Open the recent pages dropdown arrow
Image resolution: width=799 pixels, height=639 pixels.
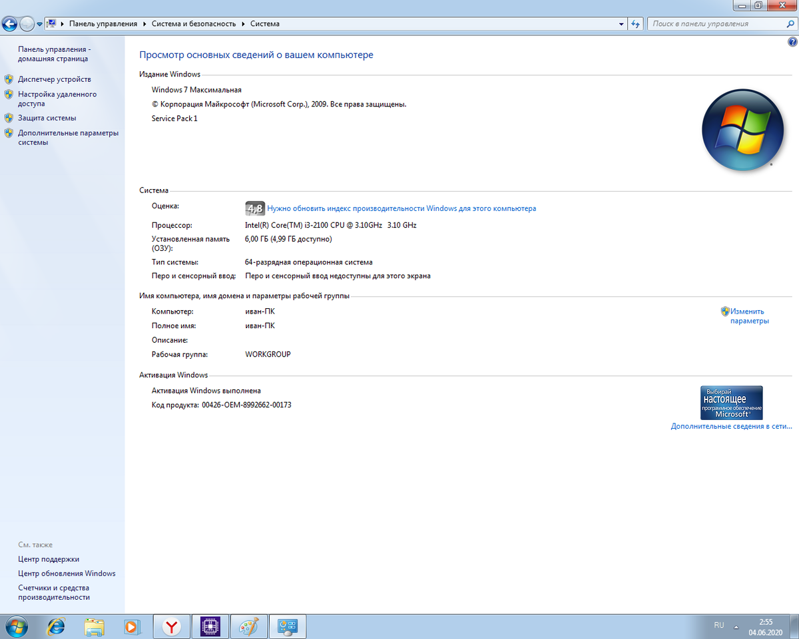(x=40, y=24)
